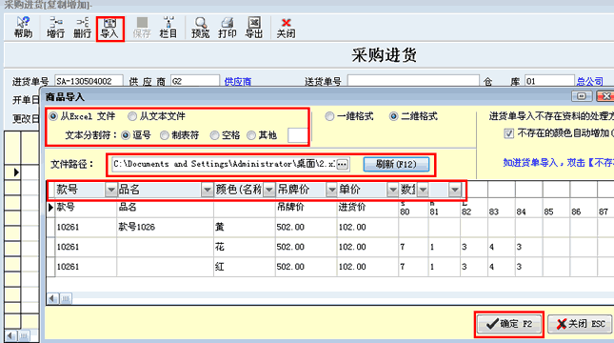
Task: Open the last empty column mapping dropdown
Action: point(455,191)
